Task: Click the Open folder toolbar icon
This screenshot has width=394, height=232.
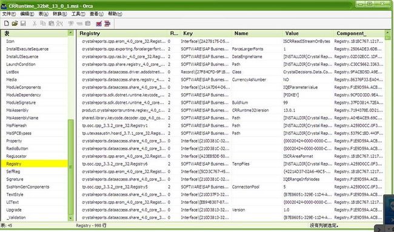Action: click(x=15, y=24)
